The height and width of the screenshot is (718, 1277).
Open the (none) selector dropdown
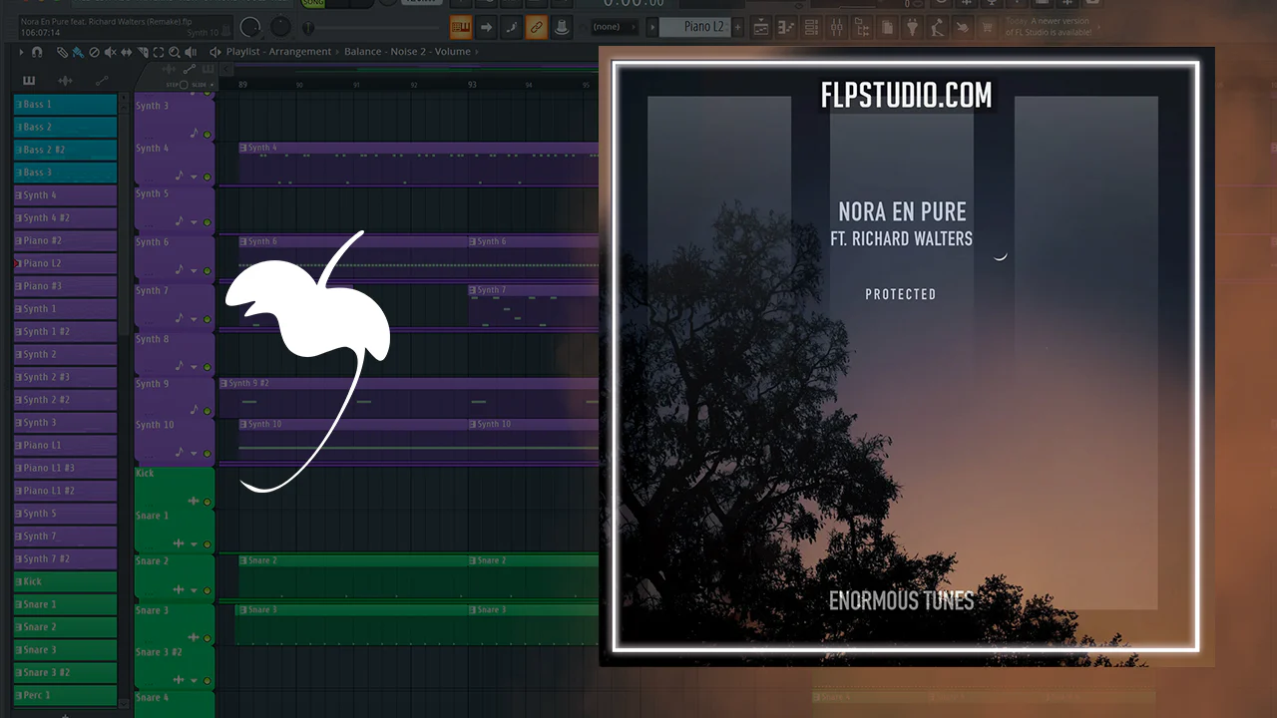[615, 27]
